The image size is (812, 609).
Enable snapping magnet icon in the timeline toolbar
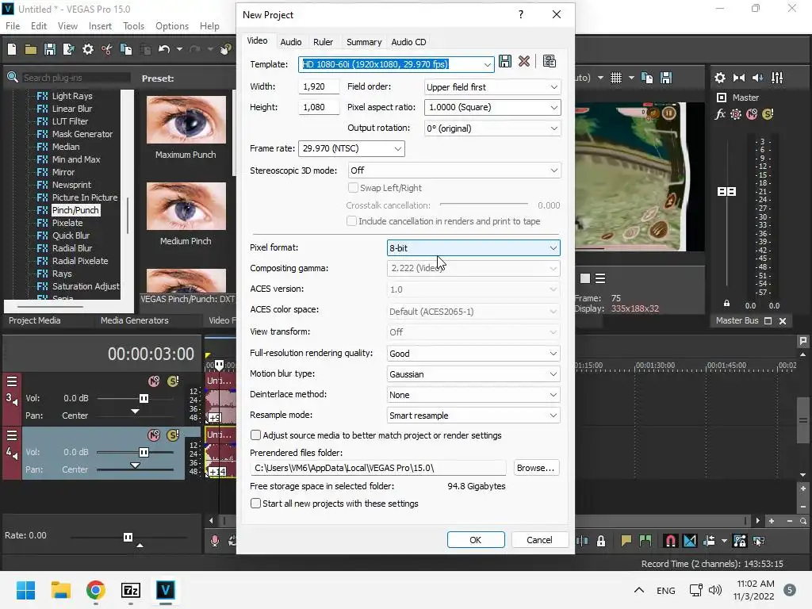click(x=670, y=541)
